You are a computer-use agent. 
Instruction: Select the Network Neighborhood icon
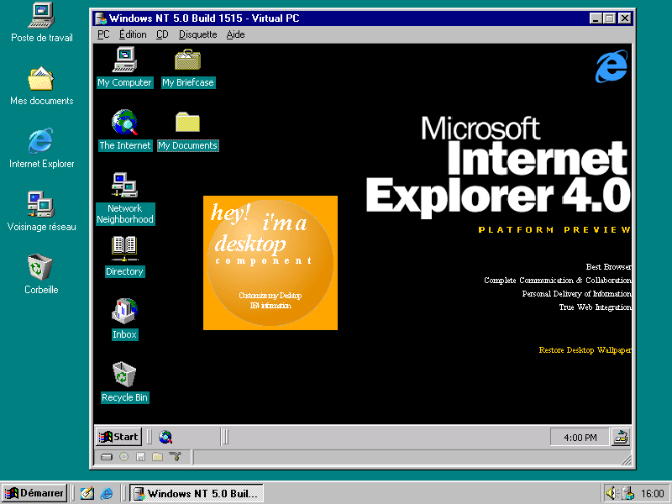coord(124,185)
